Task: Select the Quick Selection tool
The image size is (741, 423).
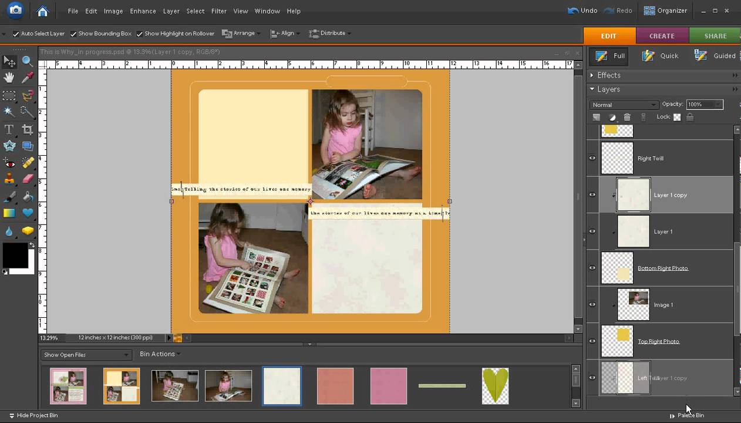Action: [x=28, y=112]
